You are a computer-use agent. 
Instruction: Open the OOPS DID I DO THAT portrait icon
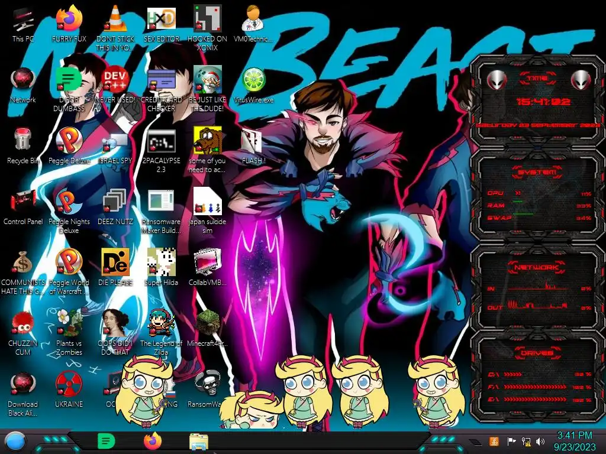coord(115,323)
